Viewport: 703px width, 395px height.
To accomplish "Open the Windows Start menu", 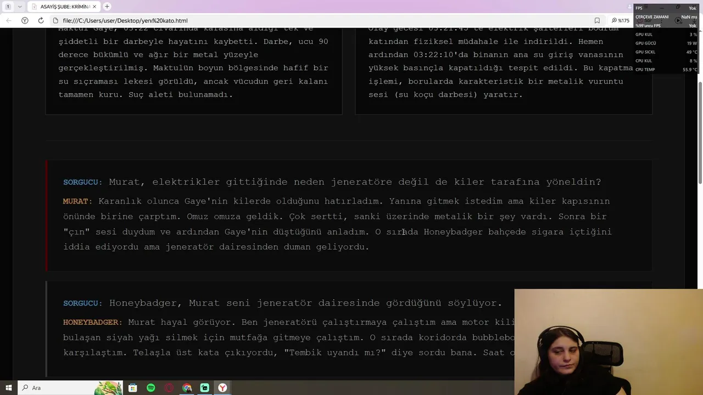I will 8,388.
